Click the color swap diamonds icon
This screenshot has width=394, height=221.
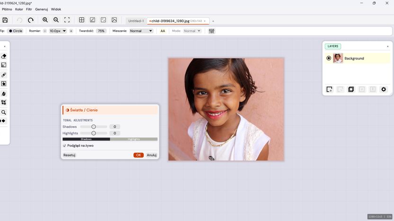pyautogui.click(x=3, y=121)
